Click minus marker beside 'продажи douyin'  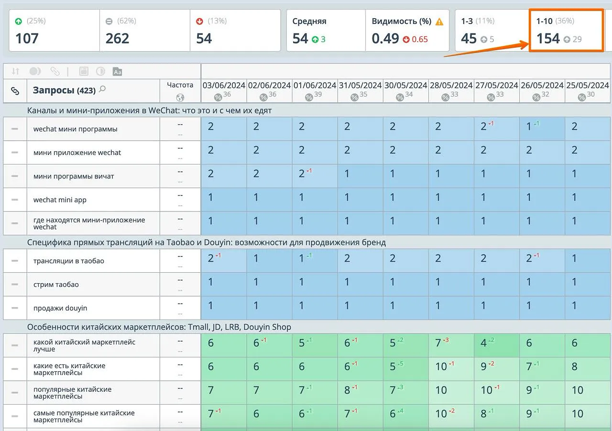tap(15, 308)
